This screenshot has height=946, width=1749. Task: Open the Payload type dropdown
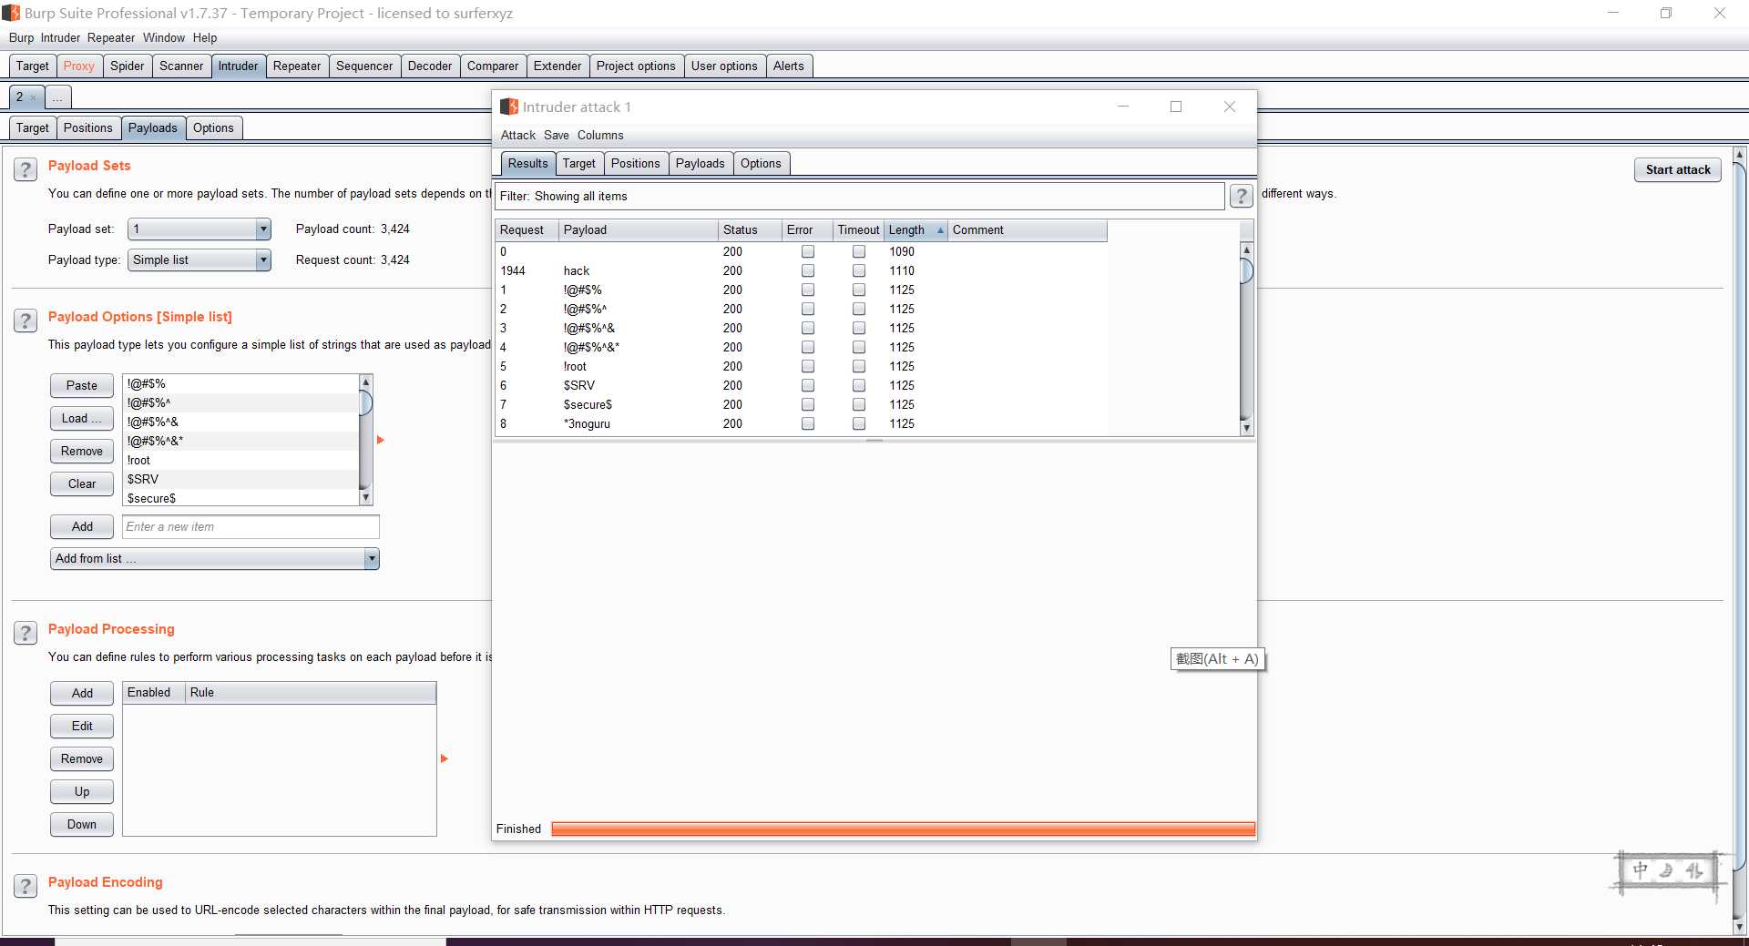(x=199, y=260)
